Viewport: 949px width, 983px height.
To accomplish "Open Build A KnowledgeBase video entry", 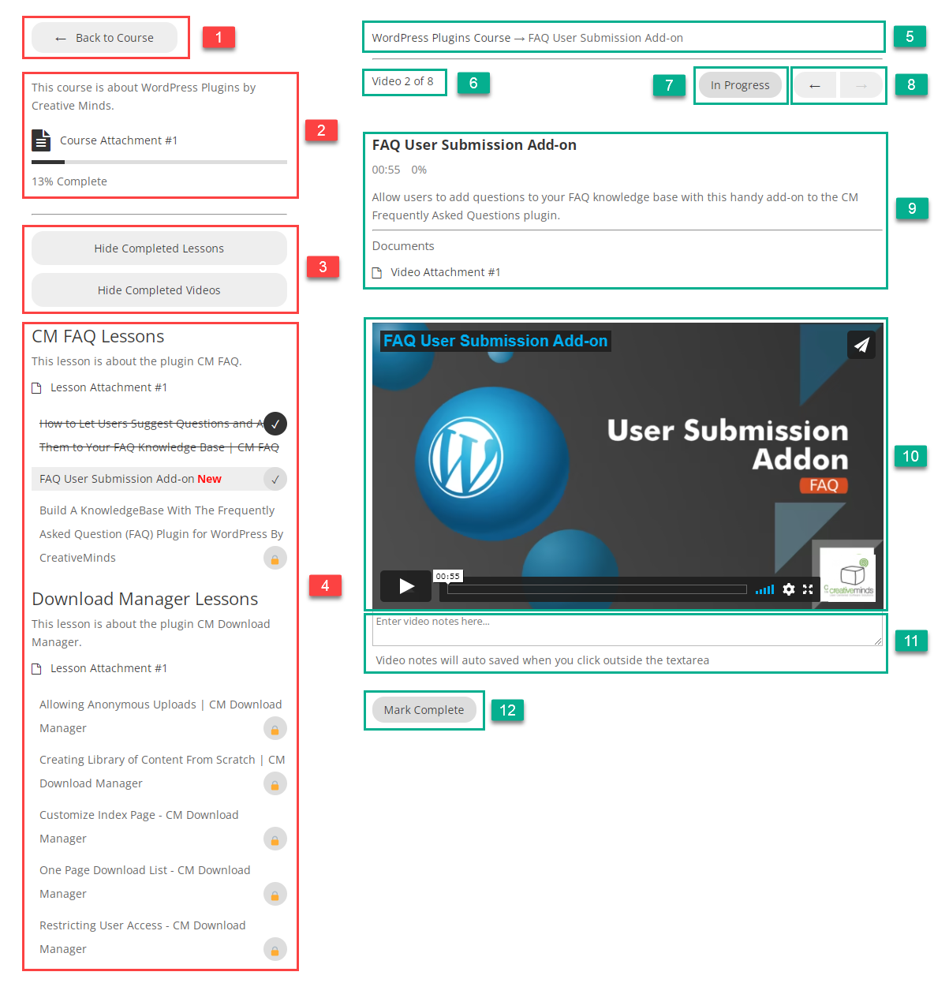I will tap(161, 534).
